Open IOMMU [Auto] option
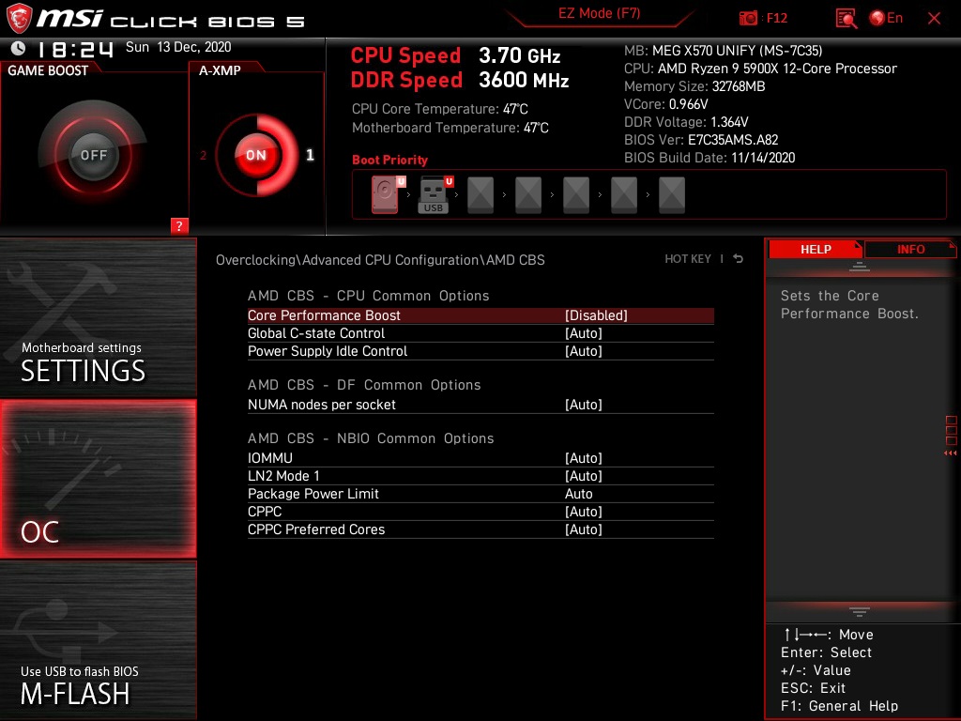This screenshot has width=961, height=721. (x=480, y=458)
